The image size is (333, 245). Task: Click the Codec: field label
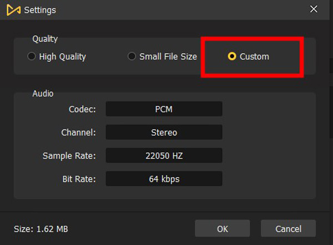[x=82, y=109]
